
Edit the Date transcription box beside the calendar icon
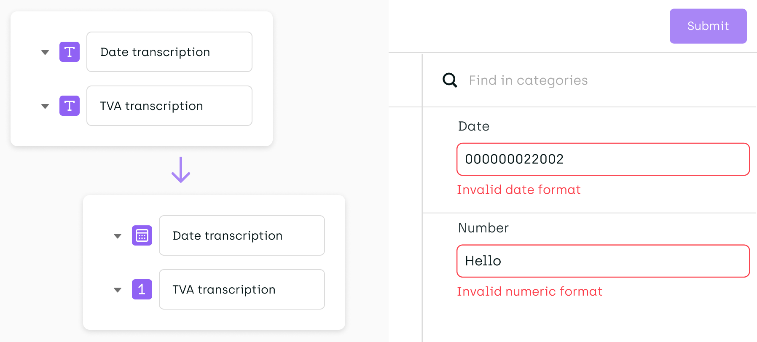click(x=242, y=235)
